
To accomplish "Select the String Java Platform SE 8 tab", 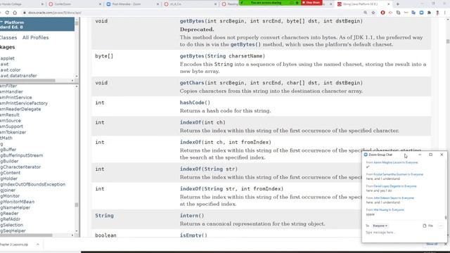I will (x=363, y=4).
